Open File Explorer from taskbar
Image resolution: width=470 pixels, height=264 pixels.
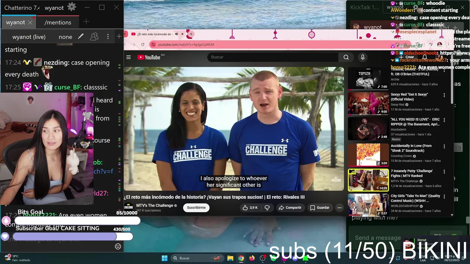point(230,258)
